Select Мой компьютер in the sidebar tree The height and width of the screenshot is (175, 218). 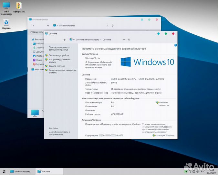[37, 69]
